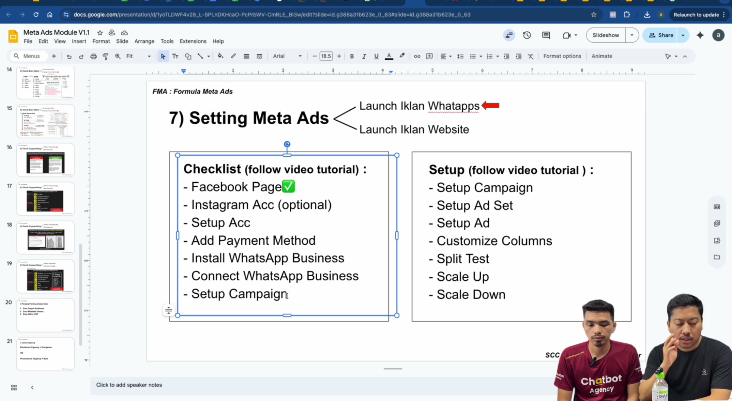Screen dimensions: 732x401
Task: Click the Add comment icon in toolbar
Action: coord(429,56)
